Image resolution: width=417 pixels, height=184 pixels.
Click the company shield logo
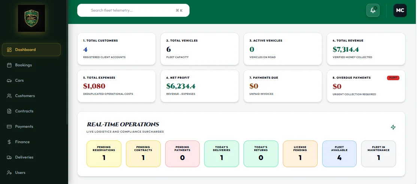point(31,18)
